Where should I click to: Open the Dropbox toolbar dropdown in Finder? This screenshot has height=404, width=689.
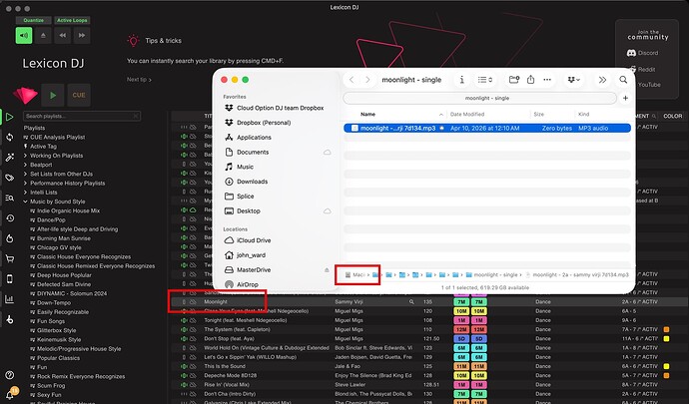pyautogui.click(x=574, y=80)
